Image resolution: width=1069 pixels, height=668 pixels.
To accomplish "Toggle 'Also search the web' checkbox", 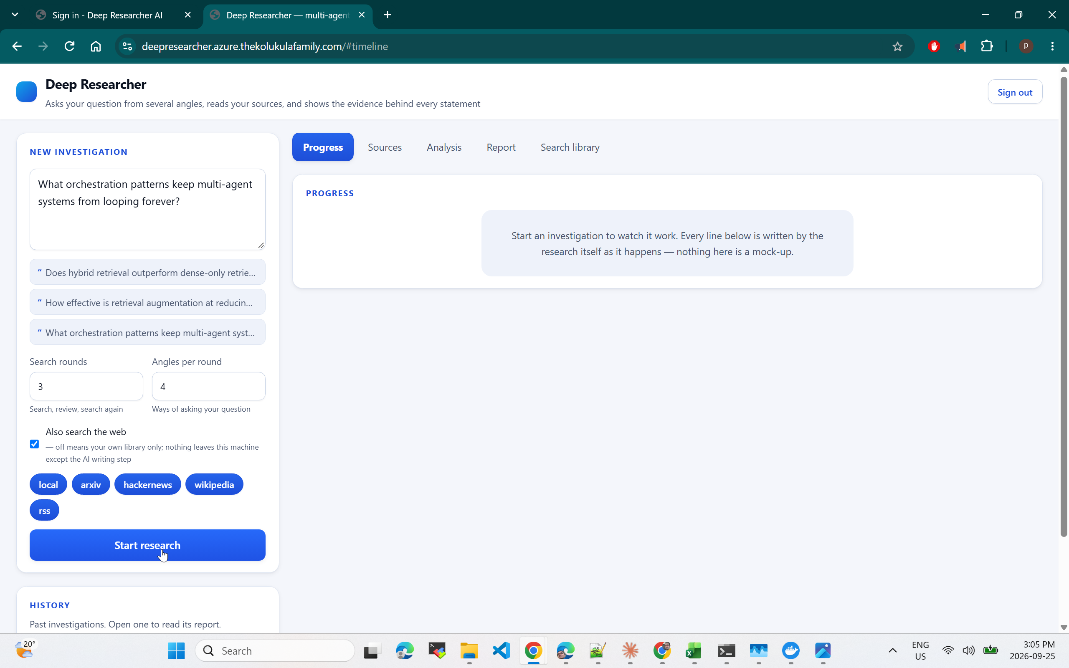I will pos(35,444).
